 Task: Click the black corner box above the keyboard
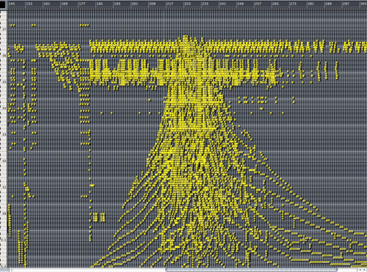click(x=3, y=5)
